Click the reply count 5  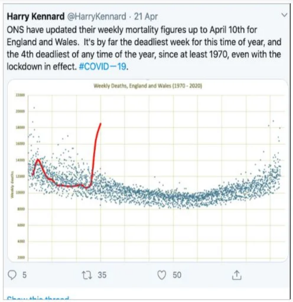[24, 275]
